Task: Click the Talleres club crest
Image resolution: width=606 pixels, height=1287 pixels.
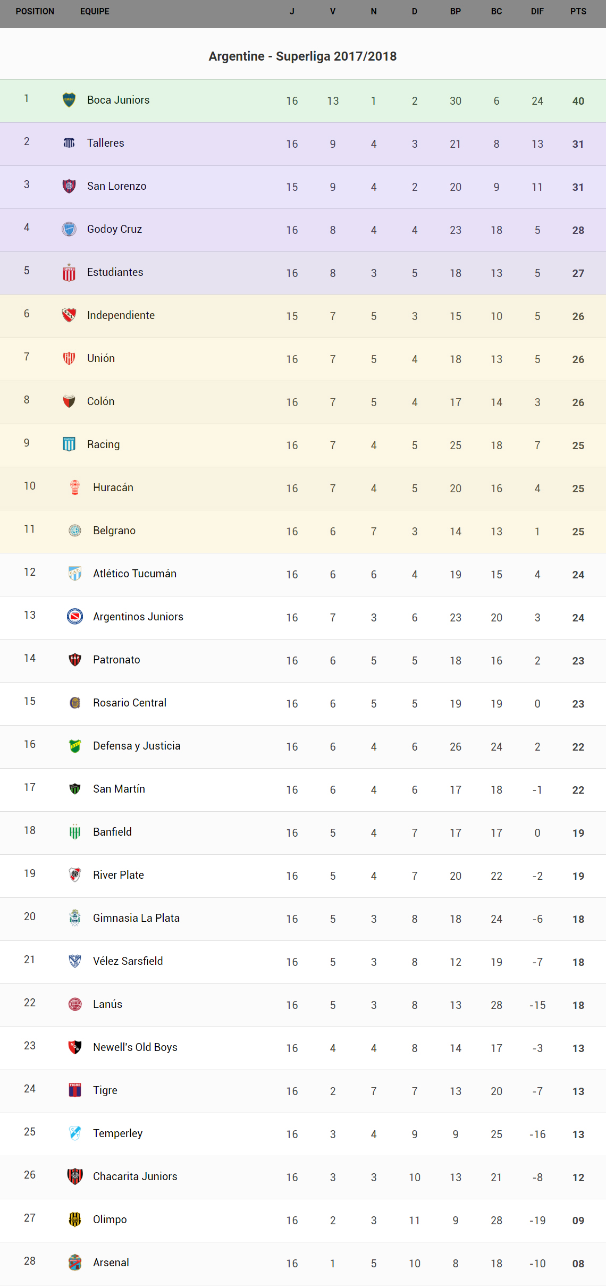Action: coord(69,143)
